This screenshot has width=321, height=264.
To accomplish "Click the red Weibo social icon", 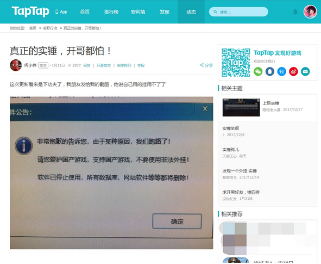I will pyautogui.click(x=293, y=72).
